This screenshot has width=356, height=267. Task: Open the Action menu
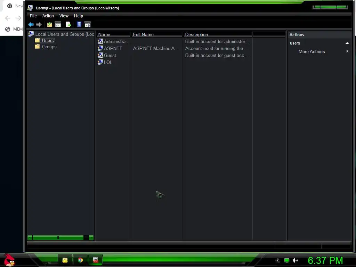48,16
